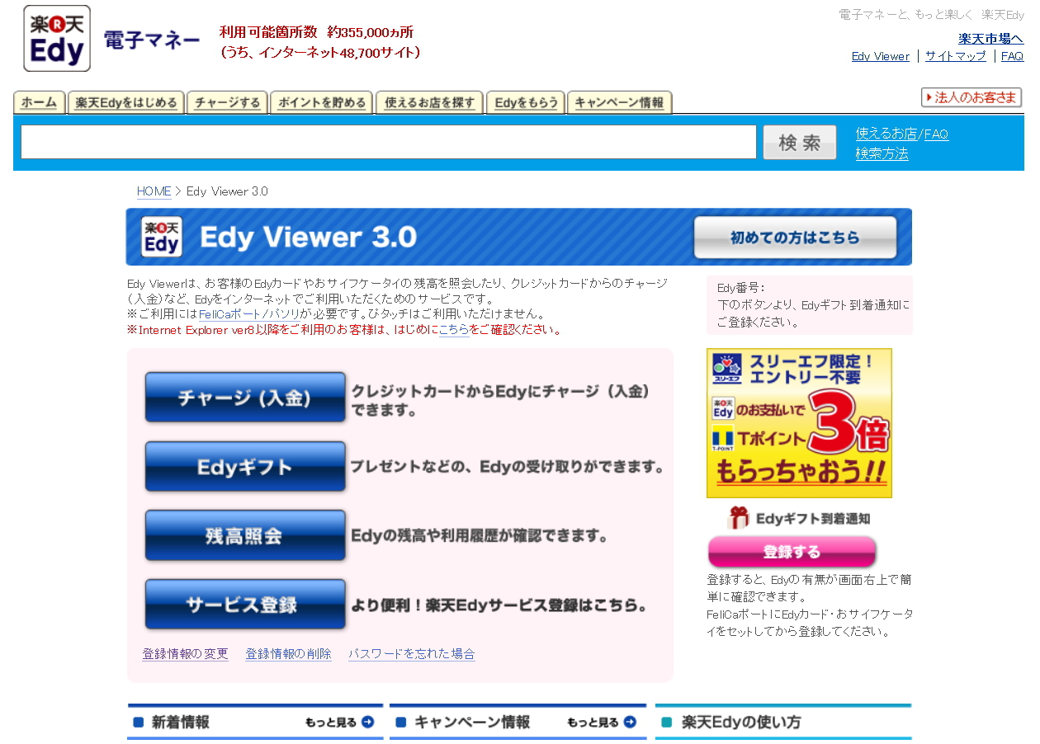Click the arrow icon next to 新着情報 もっと見る
The width and height of the screenshot is (1040, 744).
point(368,722)
